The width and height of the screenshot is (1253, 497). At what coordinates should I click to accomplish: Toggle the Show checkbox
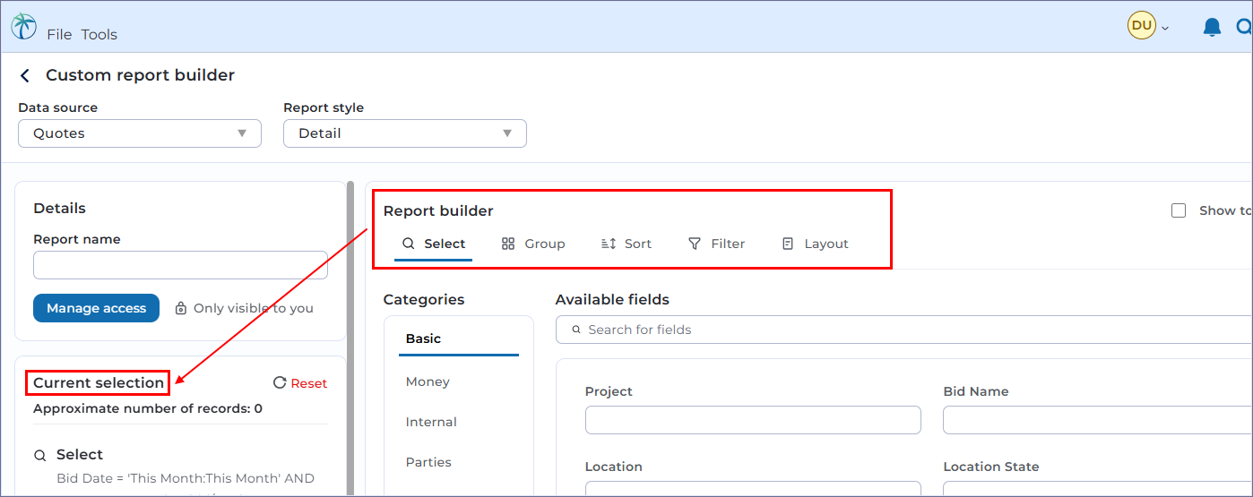1179,210
